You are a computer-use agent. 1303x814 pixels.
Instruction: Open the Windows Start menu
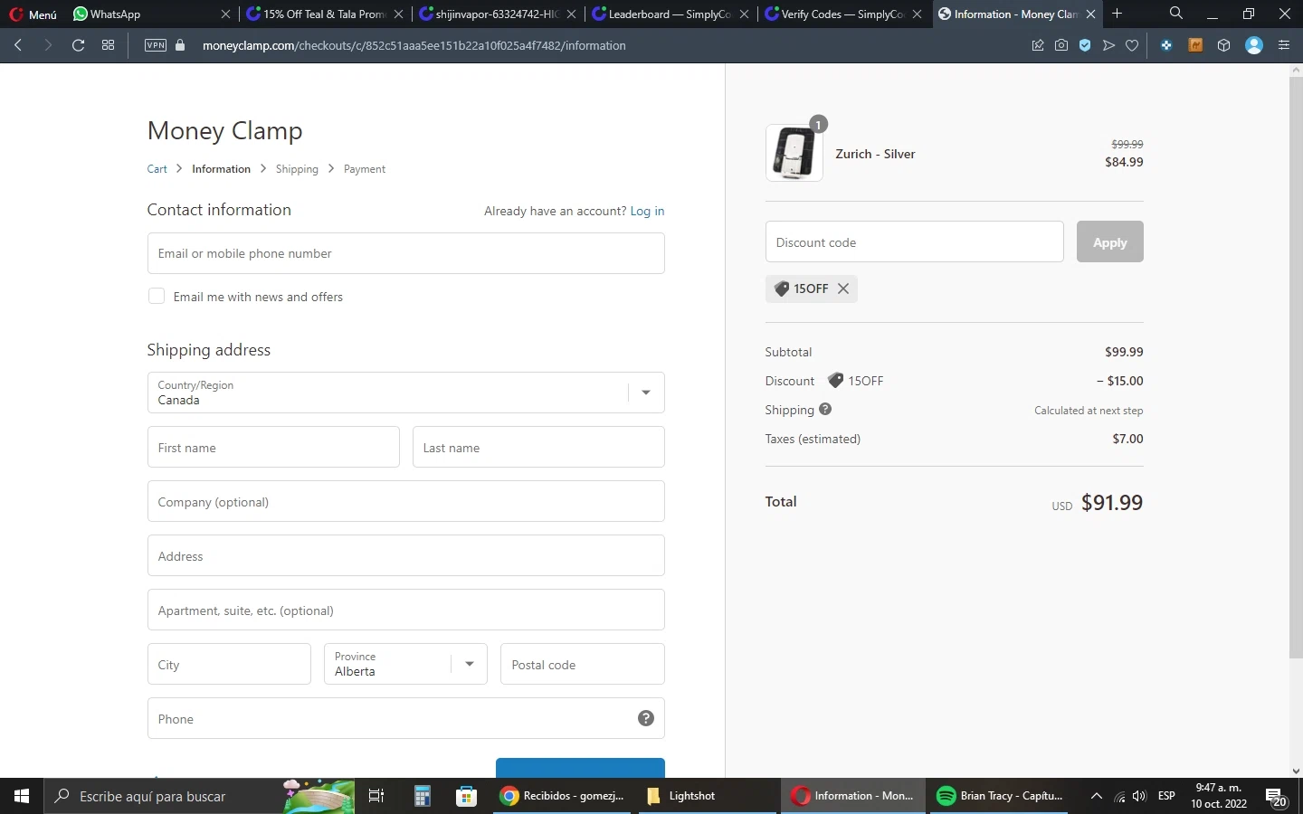(22, 796)
